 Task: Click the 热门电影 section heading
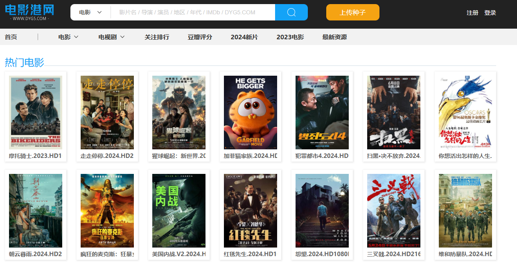click(x=25, y=62)
